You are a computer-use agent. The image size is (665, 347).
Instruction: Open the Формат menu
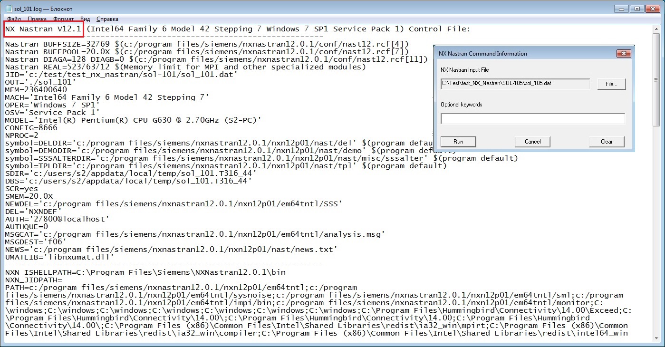pos(64,19)
